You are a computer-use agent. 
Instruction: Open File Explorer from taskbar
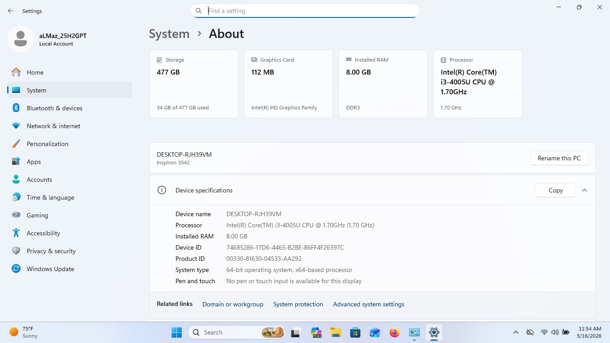click(335, 332)
